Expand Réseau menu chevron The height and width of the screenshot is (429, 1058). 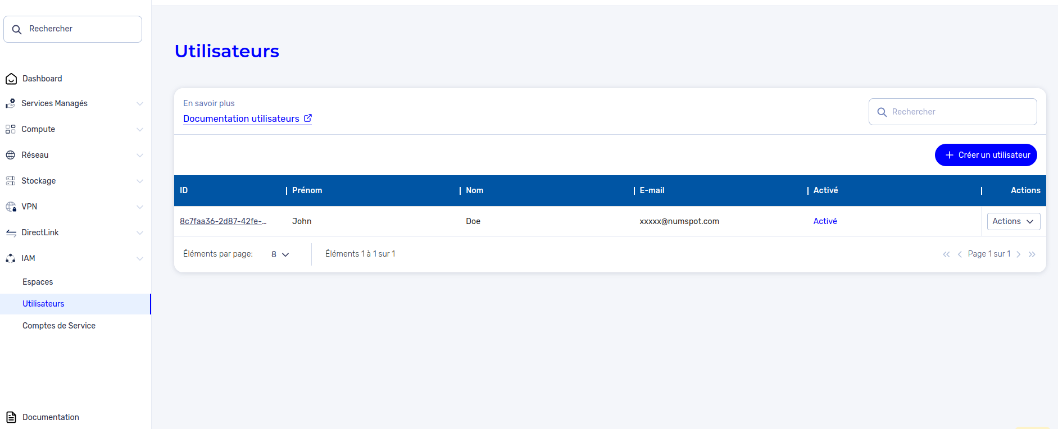tap(140, 155)
